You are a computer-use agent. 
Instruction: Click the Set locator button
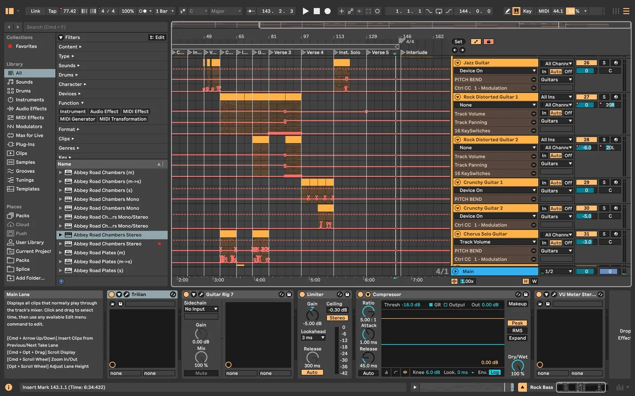458,42
